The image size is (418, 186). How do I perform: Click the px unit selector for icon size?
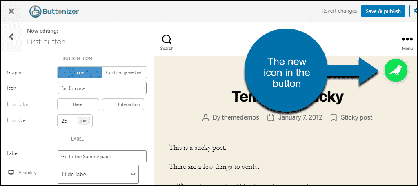[84, 121]
